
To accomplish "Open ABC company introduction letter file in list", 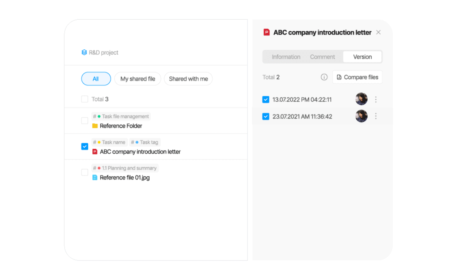I will click(140, 152).
